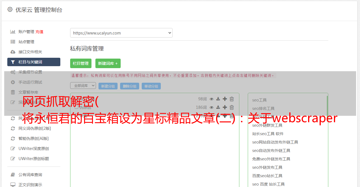This screenshot has height=187, width=360.
Task: Click the green 栏目管理 button
Action: point(81,63)
